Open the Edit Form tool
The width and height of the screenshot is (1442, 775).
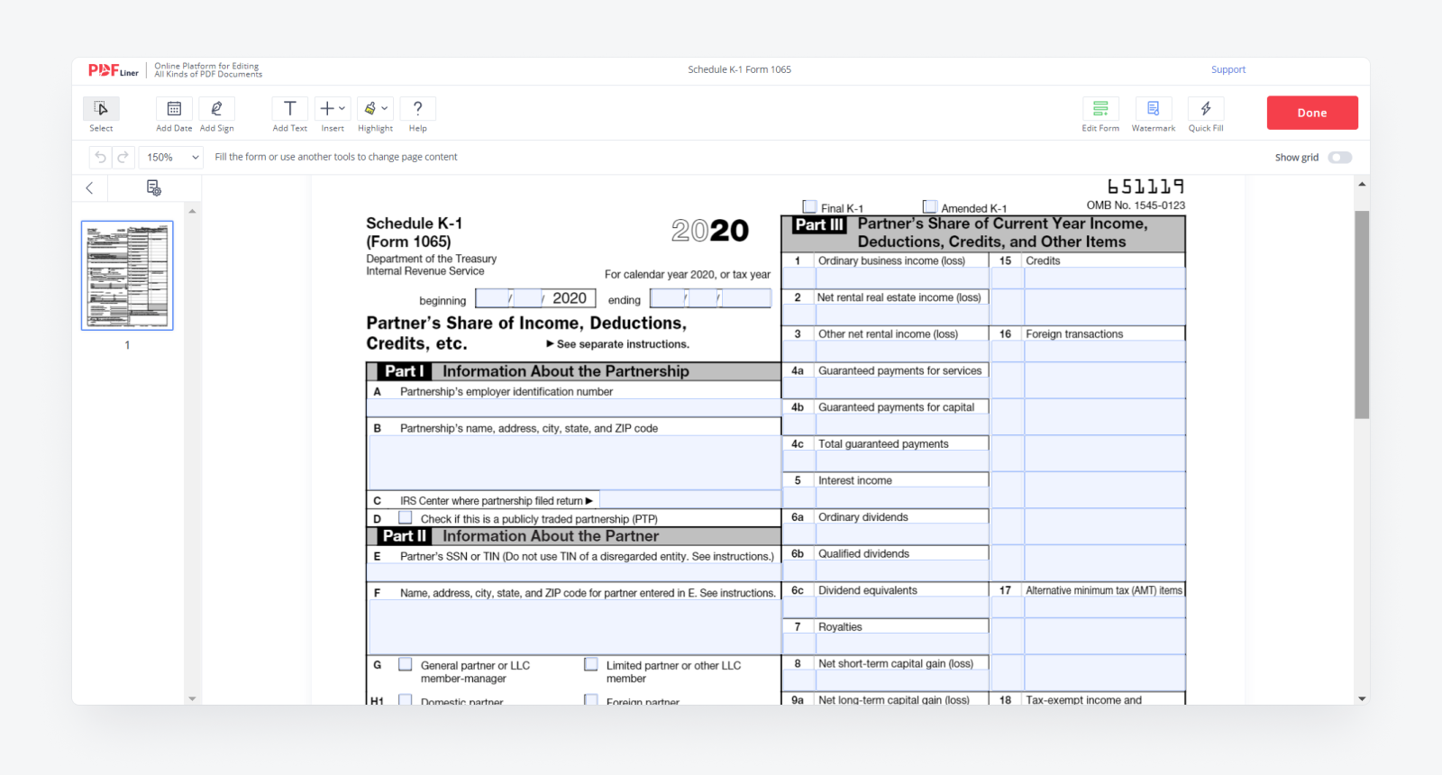click(x=1100, y=109)
